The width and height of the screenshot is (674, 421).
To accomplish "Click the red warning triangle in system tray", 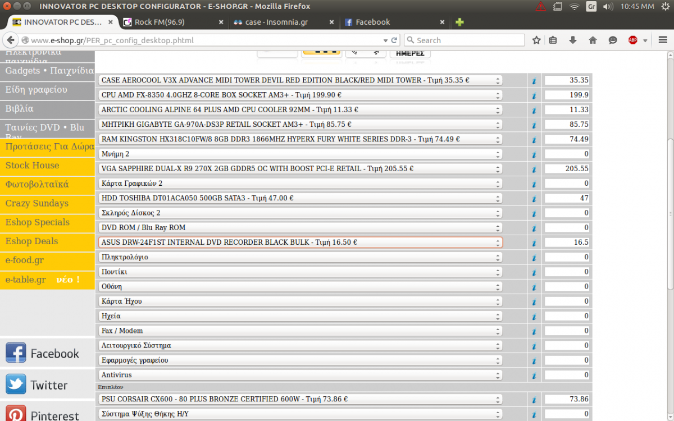I will (x=540, y=6).
